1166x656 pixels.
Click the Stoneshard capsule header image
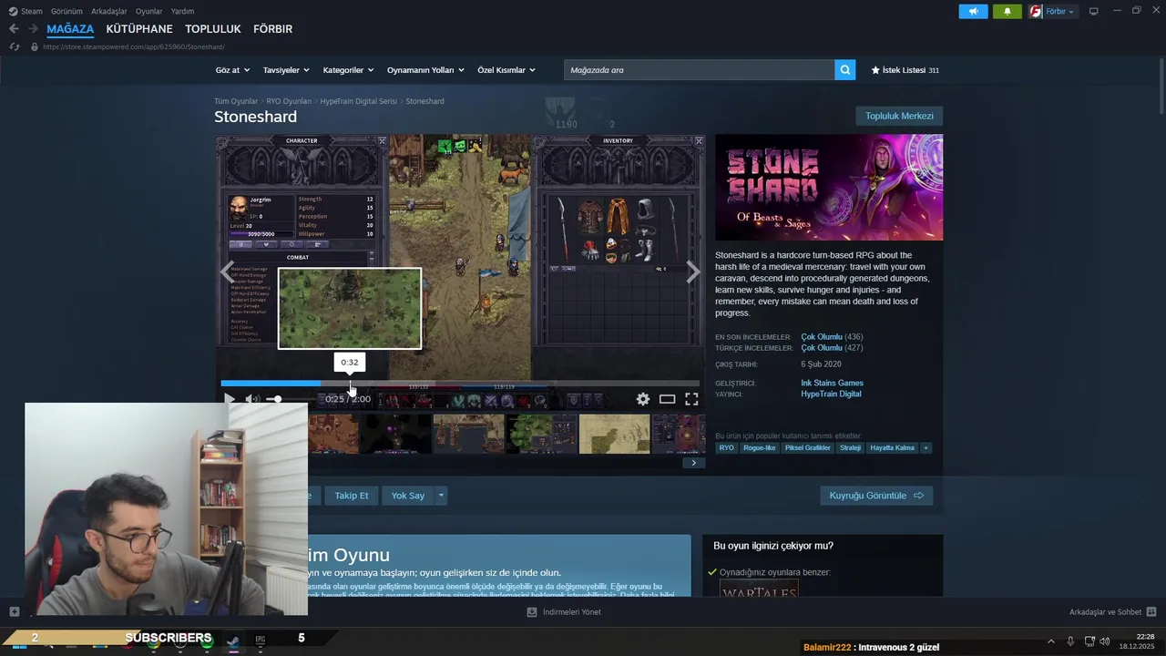coord(829,188)
